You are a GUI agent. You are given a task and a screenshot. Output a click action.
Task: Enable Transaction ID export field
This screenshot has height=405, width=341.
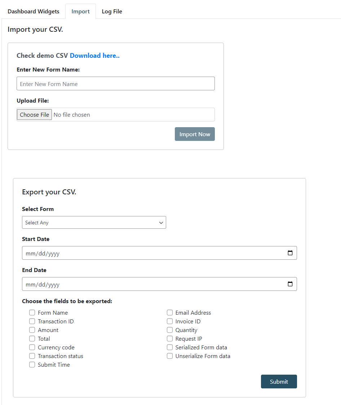pyautogui.click(x=32, y=322)
